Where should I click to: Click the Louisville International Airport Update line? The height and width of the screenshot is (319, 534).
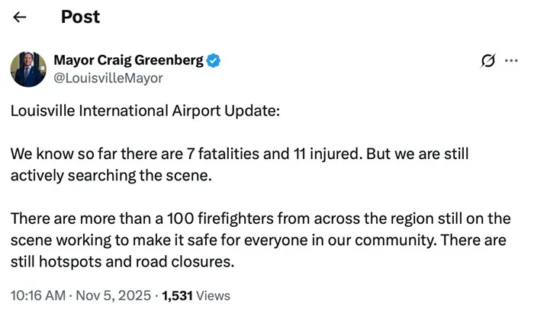pos(146,110)
